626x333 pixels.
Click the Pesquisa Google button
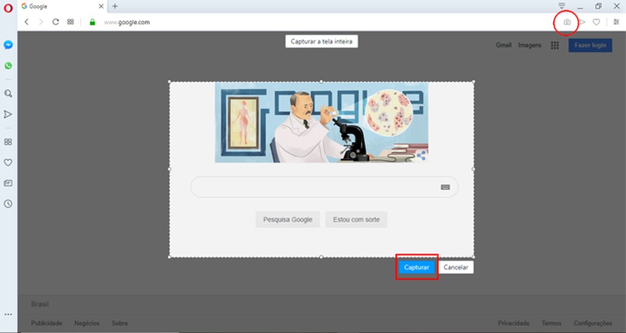pyautogui.click(x=288, y=219)
